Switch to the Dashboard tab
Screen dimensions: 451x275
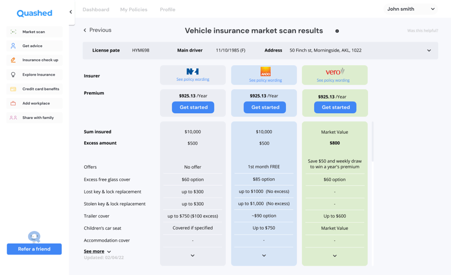pyautogui.click(x=96, y=9)
